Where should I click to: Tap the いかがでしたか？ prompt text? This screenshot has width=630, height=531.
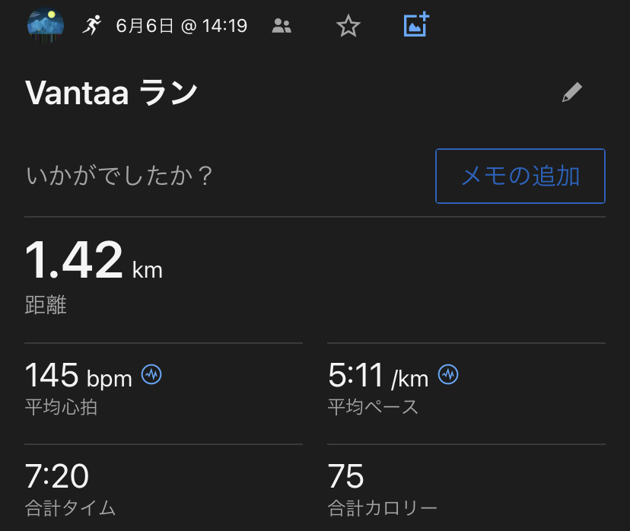(120, 176)
